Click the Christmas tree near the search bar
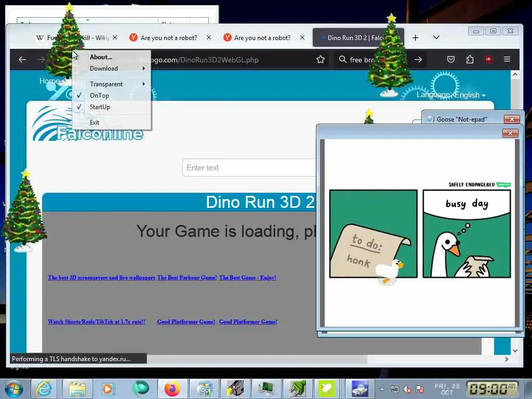The width and height of the screenshot is (532, 399). click(390, 56)
